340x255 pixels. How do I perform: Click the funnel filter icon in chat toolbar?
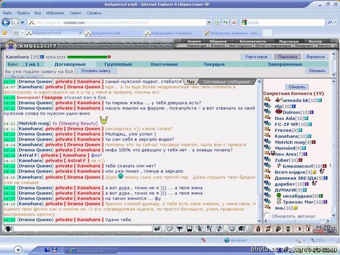180,229
